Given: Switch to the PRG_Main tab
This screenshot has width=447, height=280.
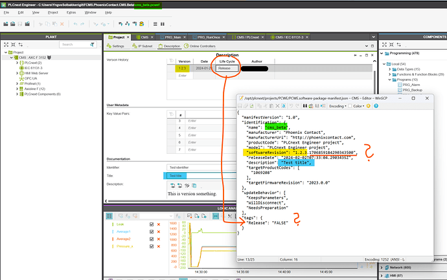Looking at the screenshot, I should point(170,38).
